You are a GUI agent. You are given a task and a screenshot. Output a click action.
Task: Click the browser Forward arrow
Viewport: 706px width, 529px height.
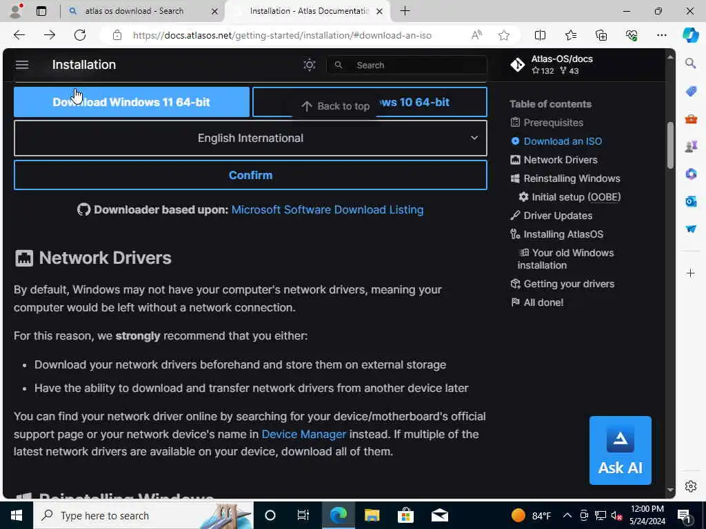[x=50, y=35]
